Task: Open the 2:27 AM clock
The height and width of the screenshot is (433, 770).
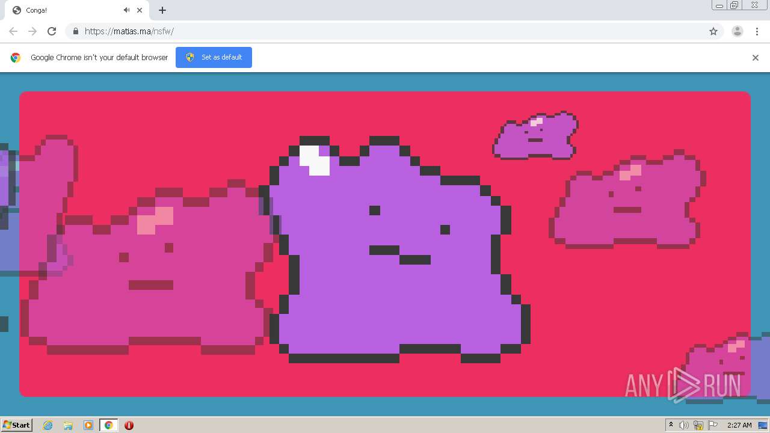Action: click(739, 425)
